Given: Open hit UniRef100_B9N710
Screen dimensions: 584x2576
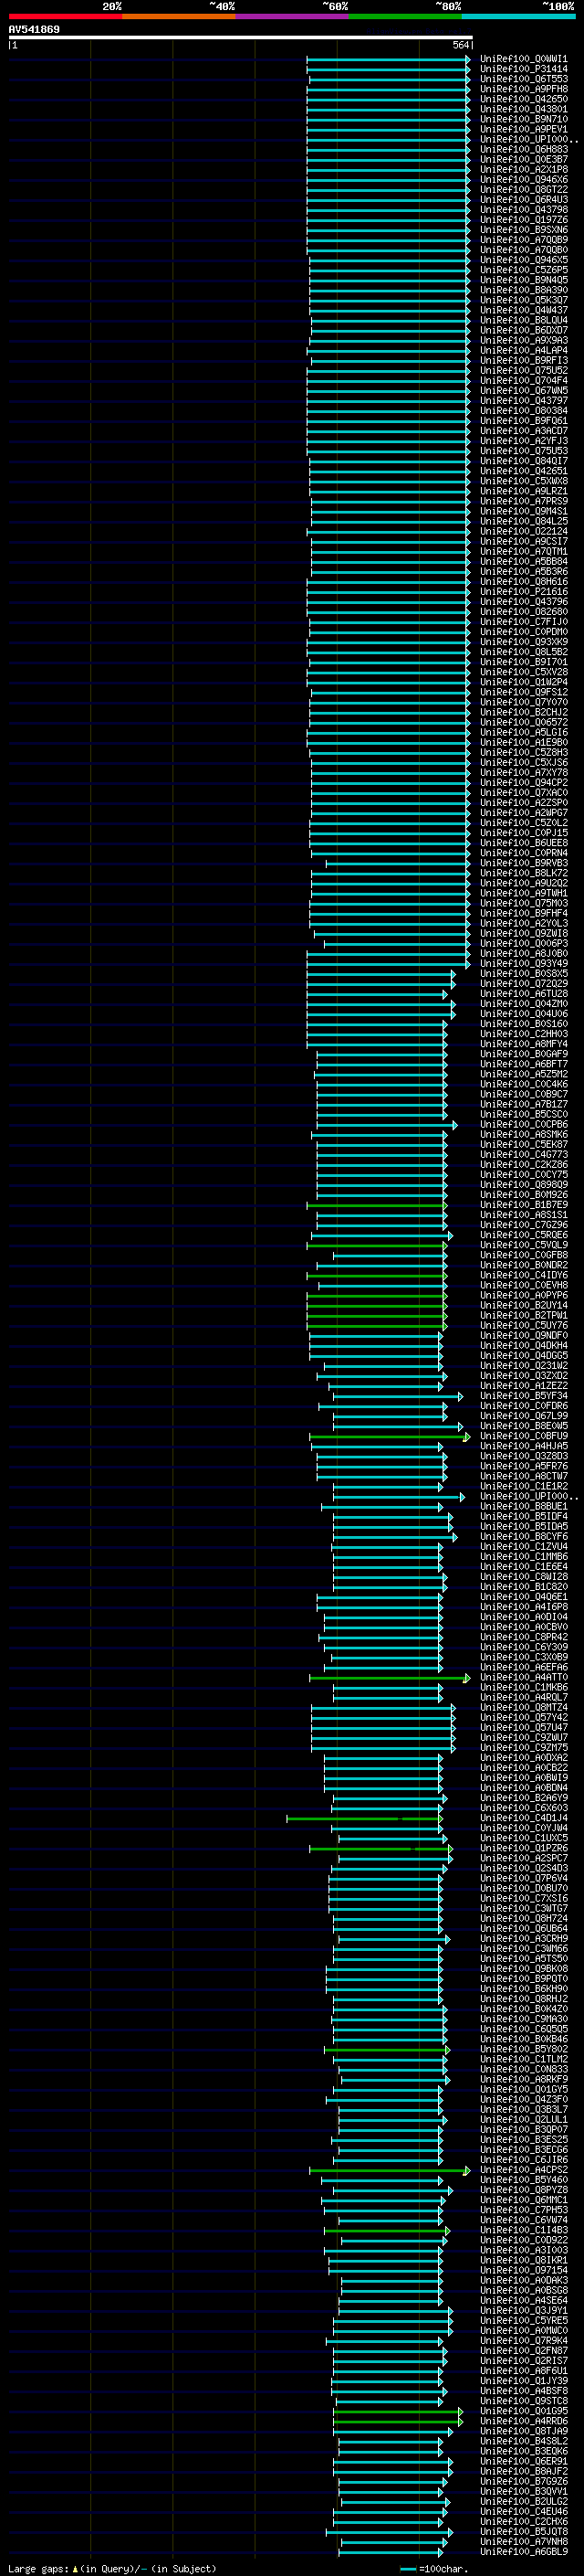Looking at the screenshot, I should coord(523,119).
